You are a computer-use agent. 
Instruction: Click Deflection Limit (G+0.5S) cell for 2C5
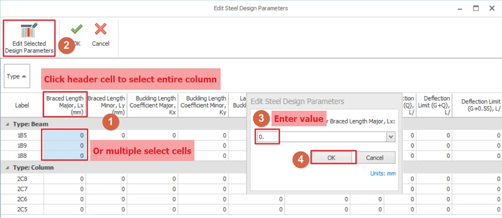click(x=477, y=209)
